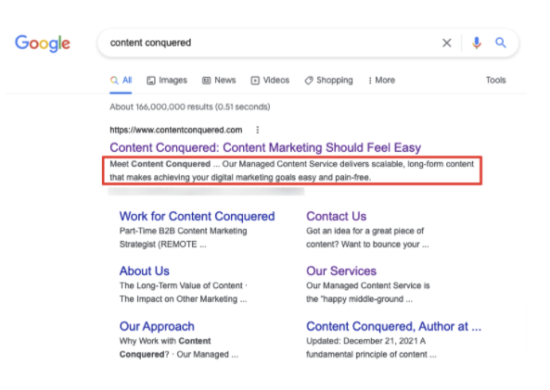This screenshot has height=390, width=550.
Task: Open result options three-dot icon beside URL
Action: pyautogui.click(x=258, y=130)
